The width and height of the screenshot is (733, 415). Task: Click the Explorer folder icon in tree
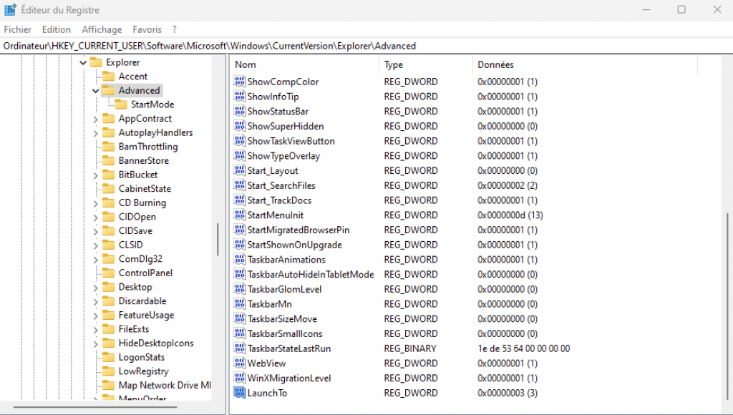tap(96, 62)
